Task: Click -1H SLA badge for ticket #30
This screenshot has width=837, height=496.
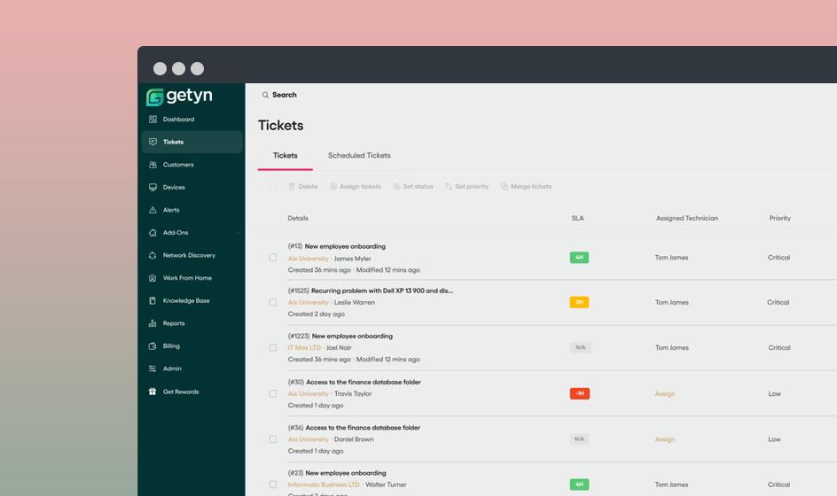Action: pos(580,393)
